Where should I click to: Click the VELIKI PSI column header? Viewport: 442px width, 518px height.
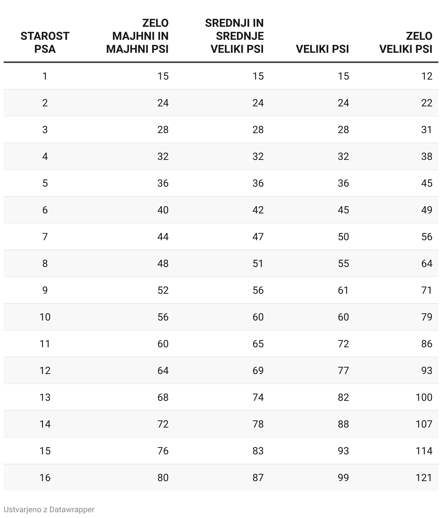click(322, 49)
